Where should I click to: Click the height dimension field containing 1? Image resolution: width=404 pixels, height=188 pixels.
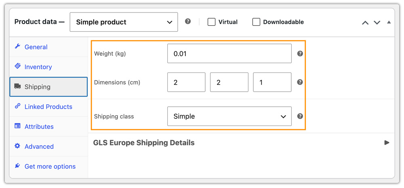click(272, 82)
